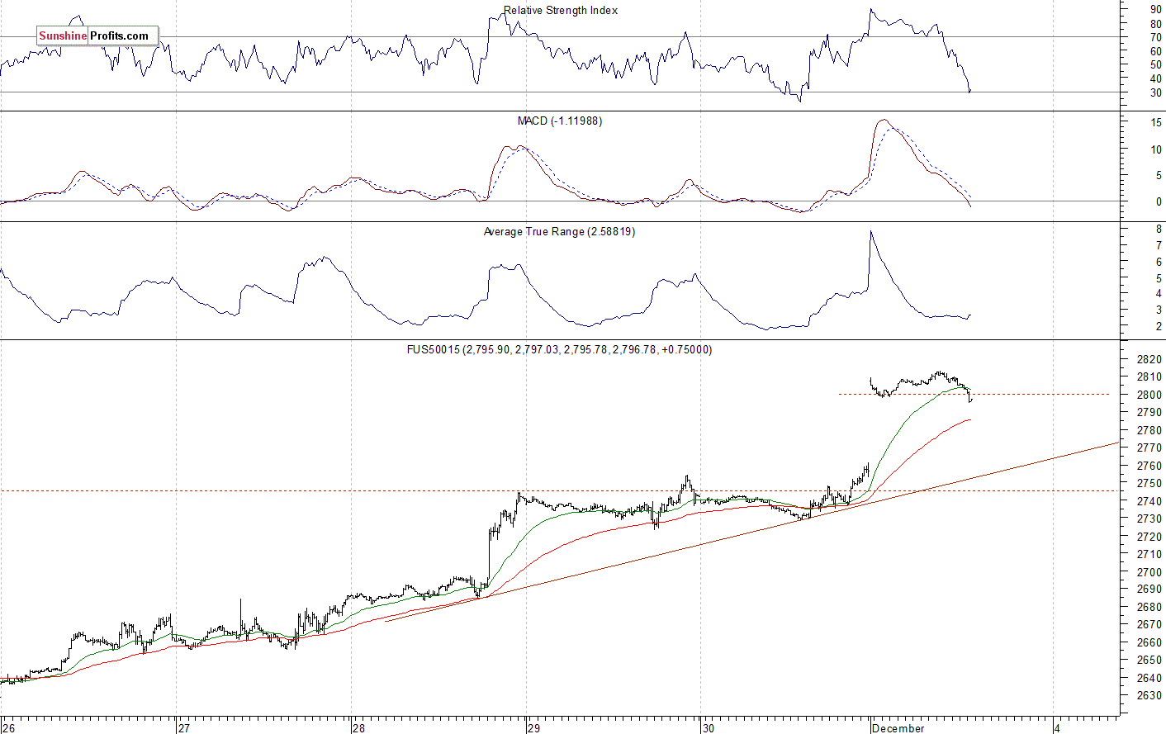Click the 2820 price axis value
This screenshot has width=1166, height=734.
(x=1149, y=359)
